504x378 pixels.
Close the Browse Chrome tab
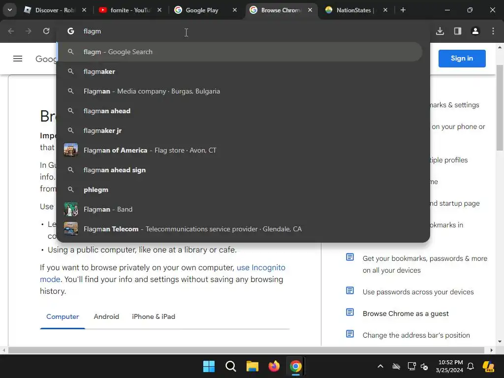[x=310, y=10]
